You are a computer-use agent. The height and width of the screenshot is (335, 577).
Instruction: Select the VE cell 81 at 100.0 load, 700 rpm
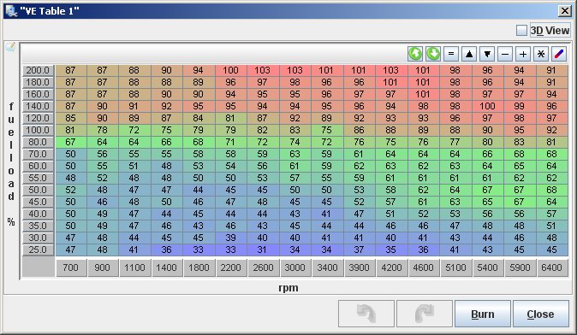click(x=71, y=130)
